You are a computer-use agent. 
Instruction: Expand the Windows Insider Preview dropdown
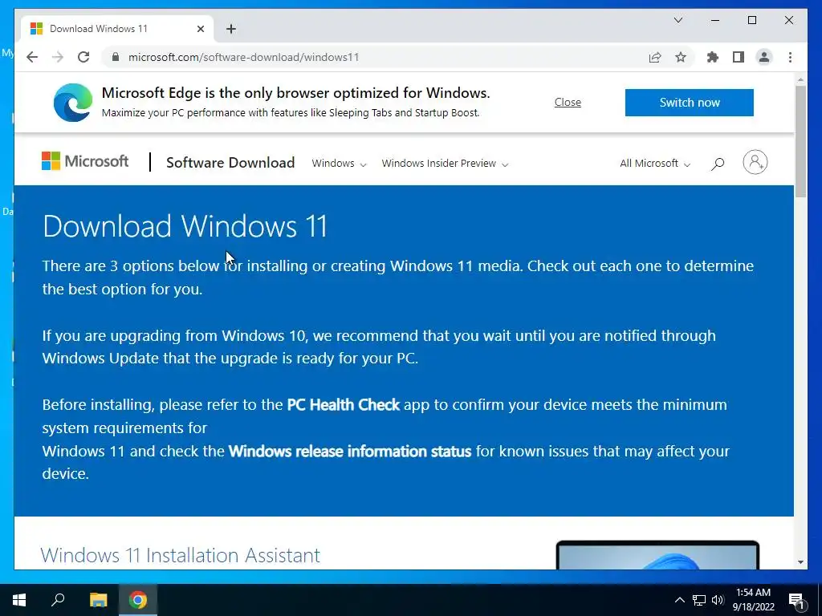[x=445, y=164]
